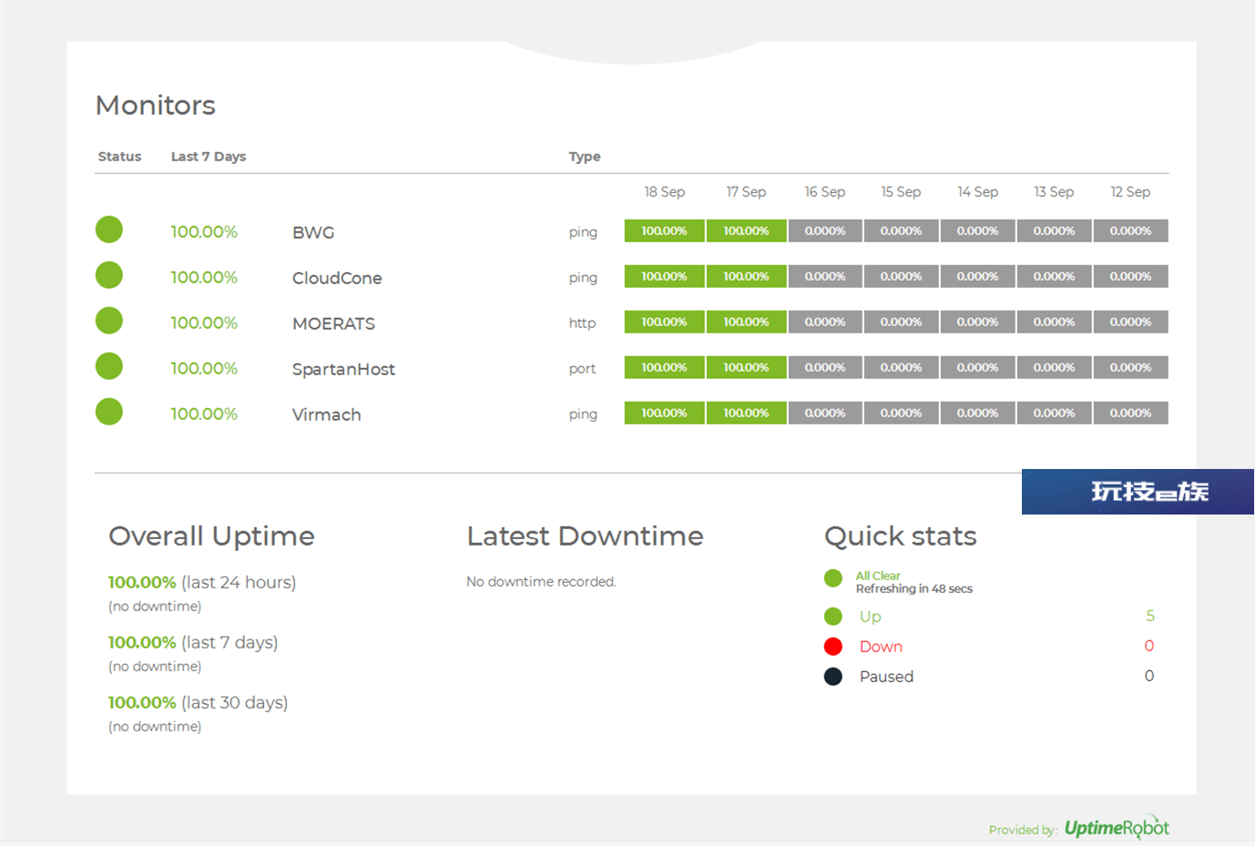Open the SpartanHost monitor
The width and height of the screenshot is (1255, 846).
(343, 369)
